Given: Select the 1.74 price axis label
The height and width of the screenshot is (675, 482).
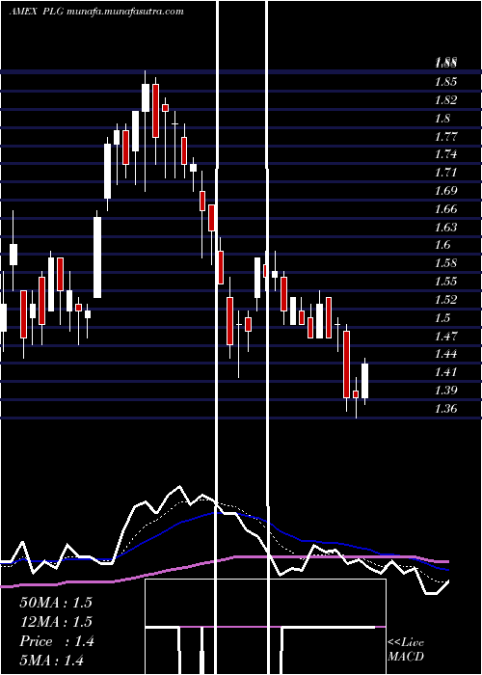Looking at the screenshot, I should click(445, 154).
